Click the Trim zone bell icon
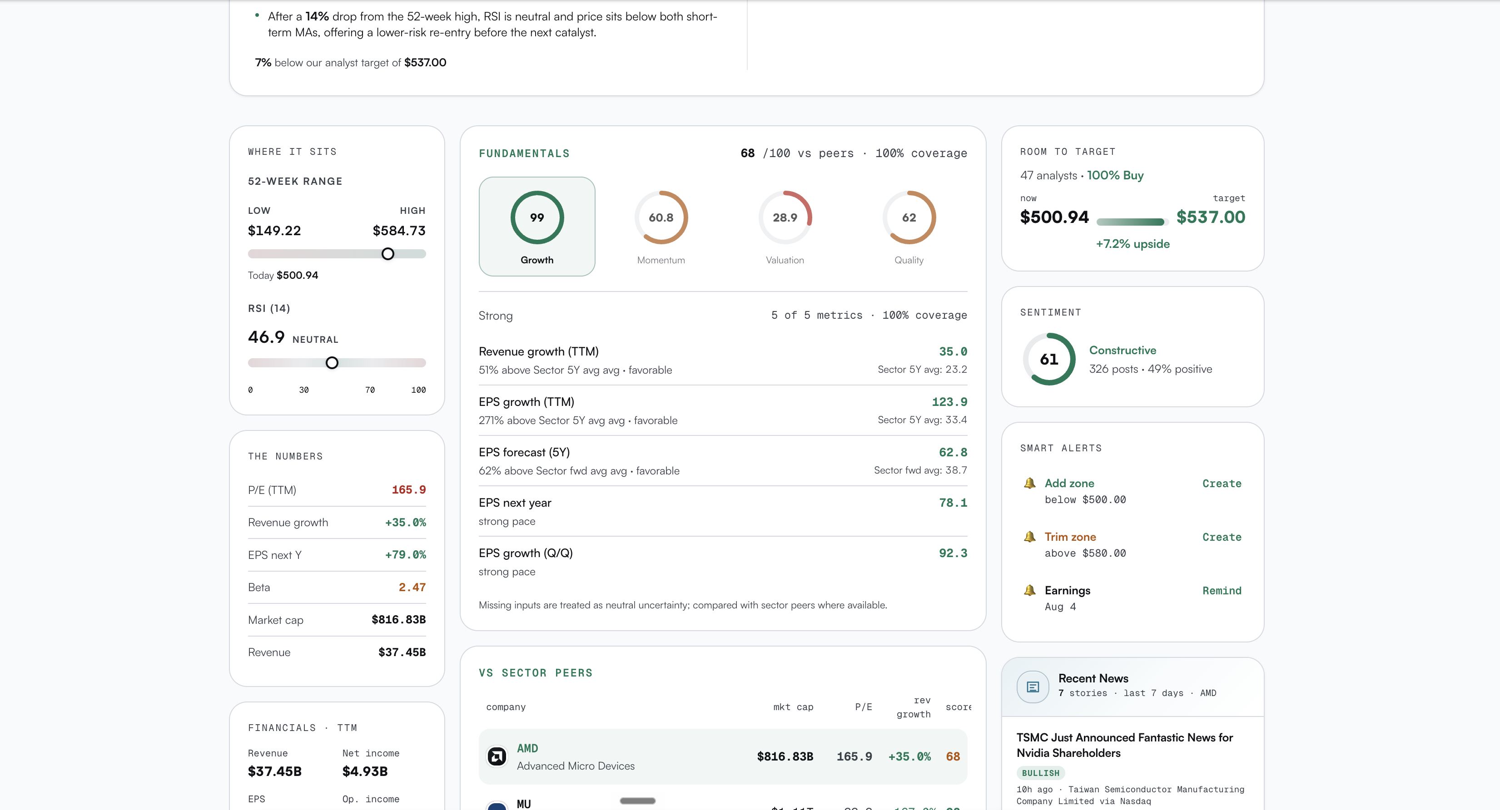The image size is (1500, 810). coord(1029,537)
